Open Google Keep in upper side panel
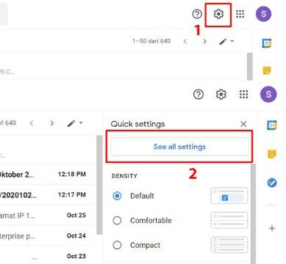 pyautogui.click(x=267, y=70)
